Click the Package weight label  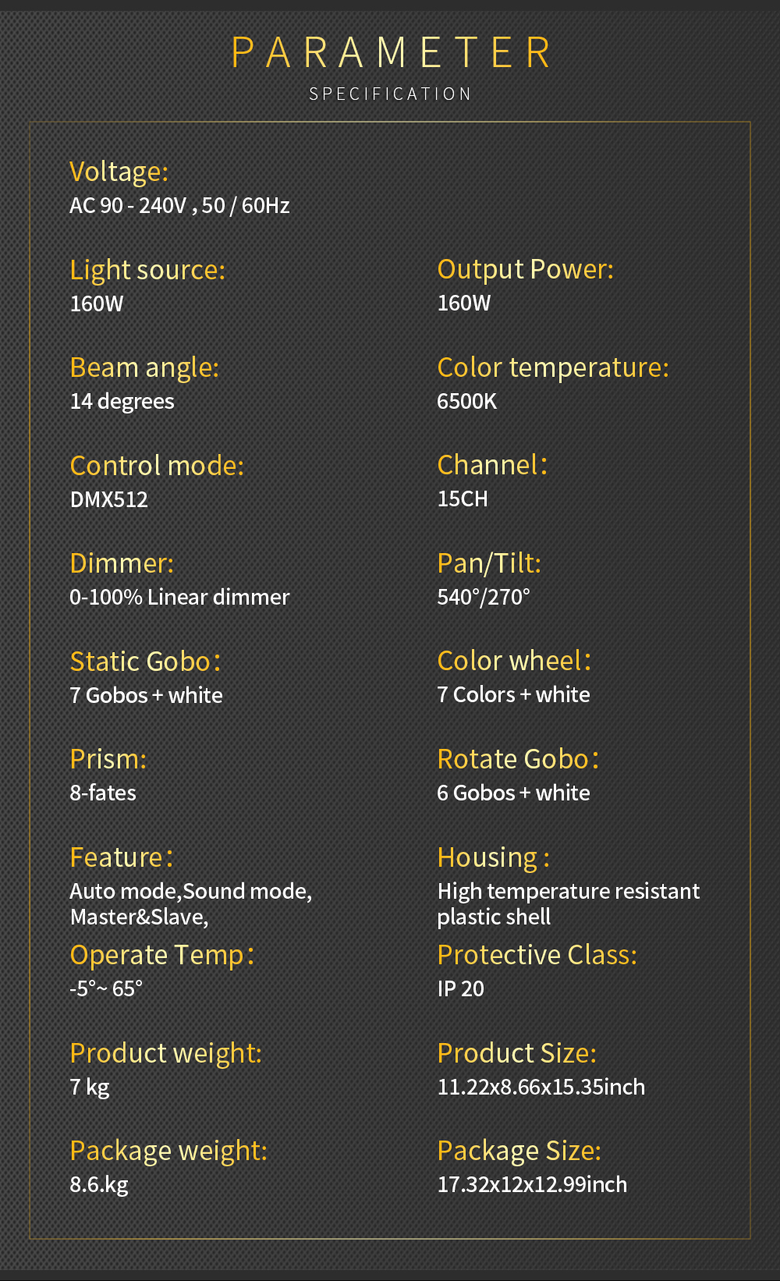pyautogui.click(x=168, y=1151)
